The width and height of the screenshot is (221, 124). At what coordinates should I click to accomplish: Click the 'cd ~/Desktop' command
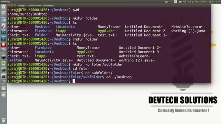[119, 77]
